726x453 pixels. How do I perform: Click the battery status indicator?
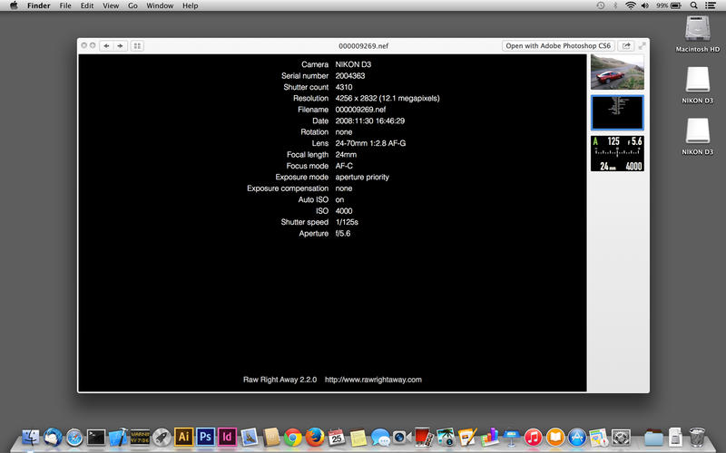pyautogui.click(x=669, y=5)
